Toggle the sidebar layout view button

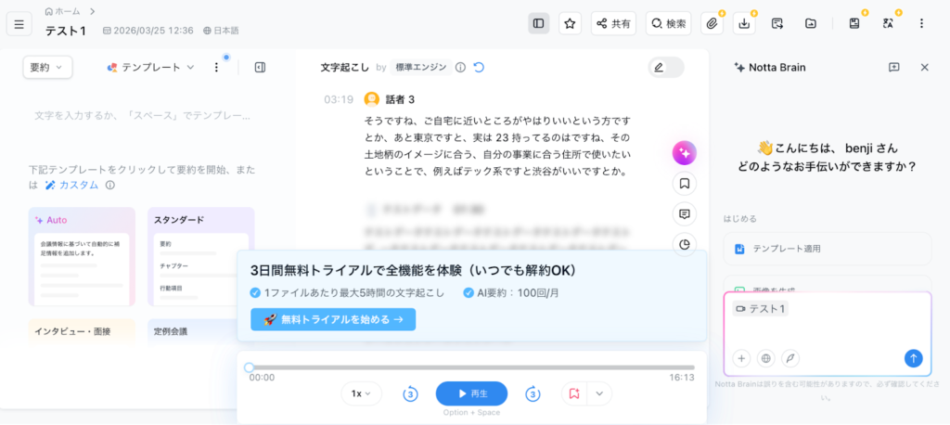539,23
